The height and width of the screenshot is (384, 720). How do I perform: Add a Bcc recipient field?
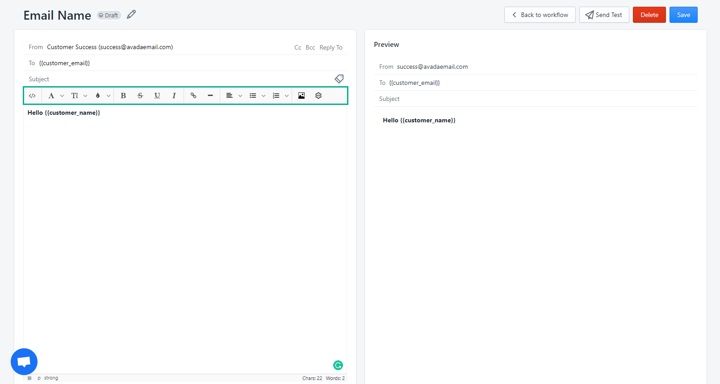click(310, 47)
